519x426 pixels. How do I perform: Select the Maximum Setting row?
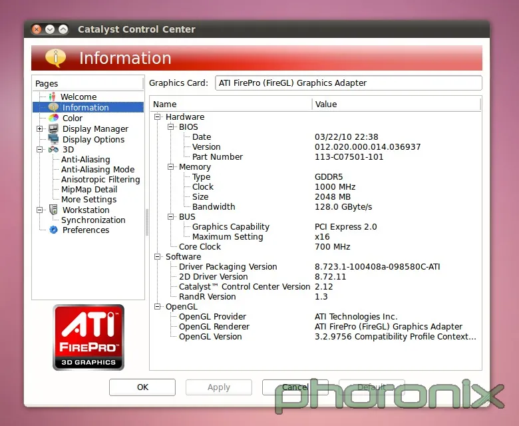click(x=315, y=237)
